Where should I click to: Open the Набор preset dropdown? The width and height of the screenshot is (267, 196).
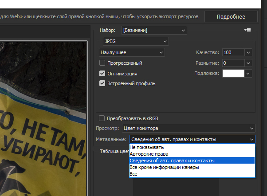(x=154, y=30)
